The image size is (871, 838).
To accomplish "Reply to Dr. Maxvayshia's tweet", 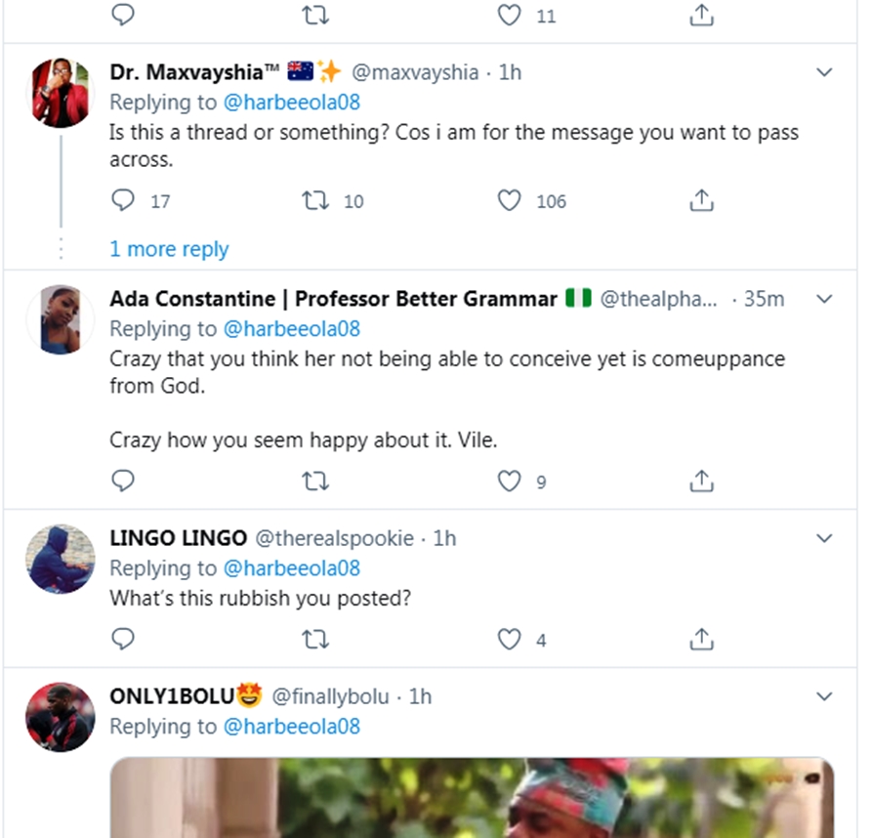I will click(123, 201).
